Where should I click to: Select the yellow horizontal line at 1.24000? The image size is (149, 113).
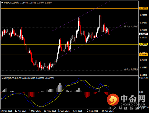click(x=69, y=44)
